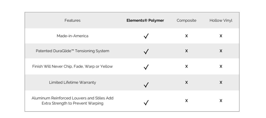Select the Composite column header
The image size is (266, 118).
187,21
